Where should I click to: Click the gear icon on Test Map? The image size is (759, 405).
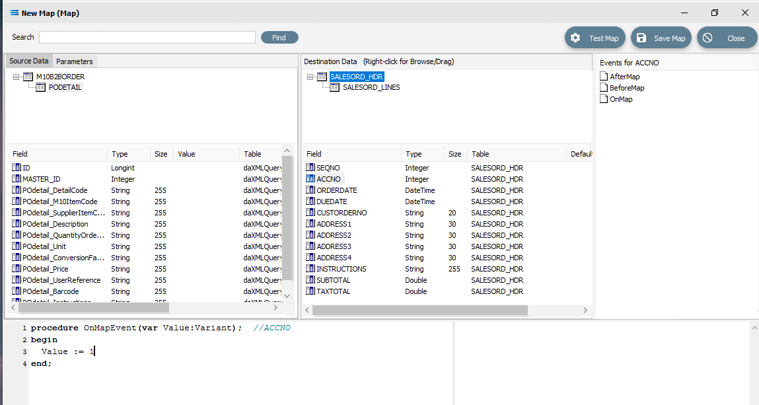click(575, 38)
